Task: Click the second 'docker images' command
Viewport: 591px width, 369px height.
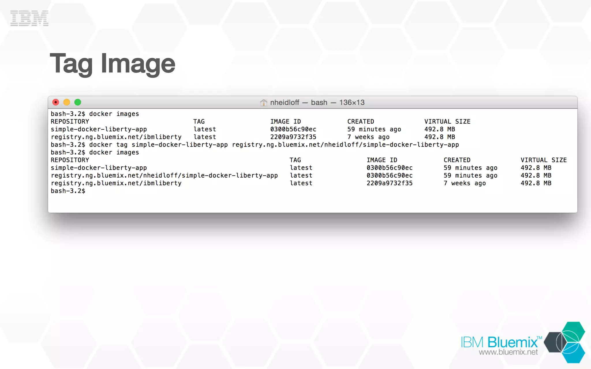Action: pos(114,153)
